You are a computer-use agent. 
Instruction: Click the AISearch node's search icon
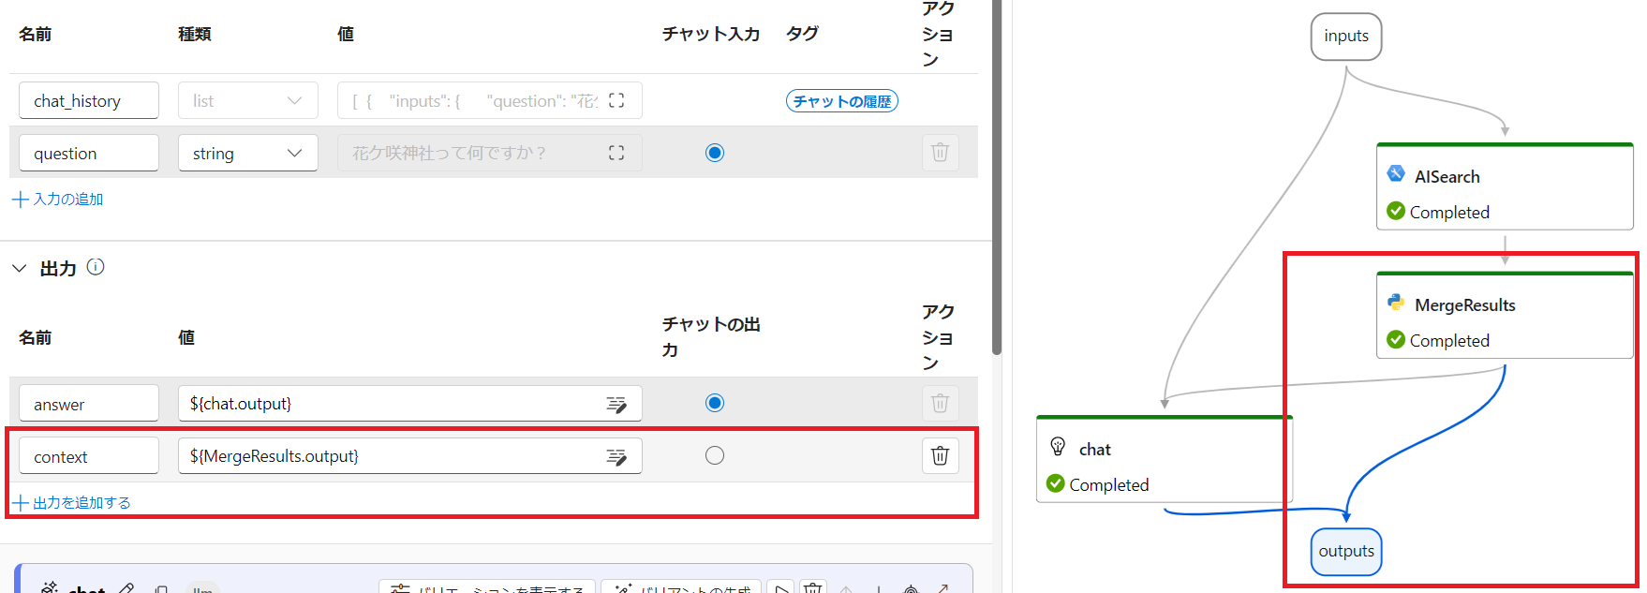1396,173
